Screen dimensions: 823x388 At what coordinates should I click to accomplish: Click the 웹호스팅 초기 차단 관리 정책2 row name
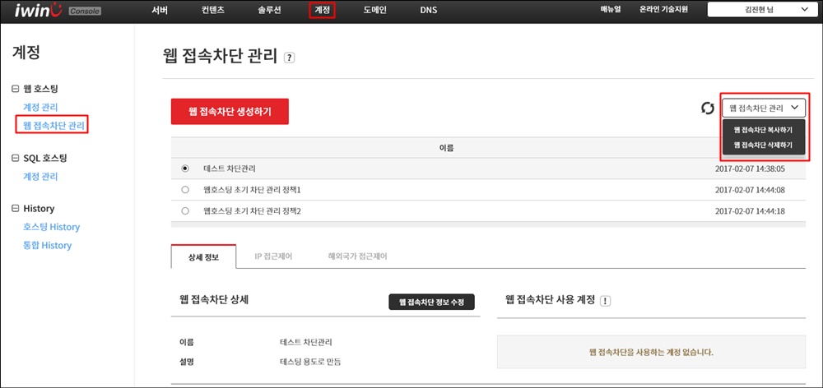pyautogui.click(x=252, y=210)
